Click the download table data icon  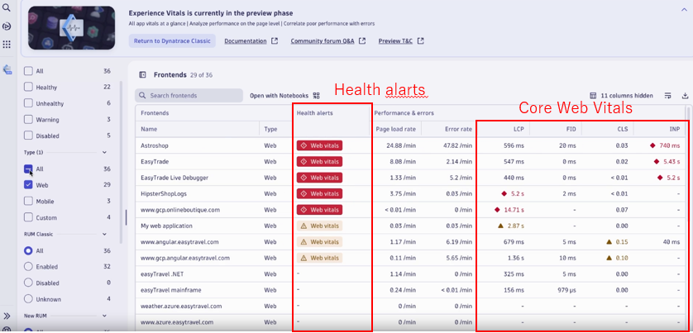coord(685,96)
